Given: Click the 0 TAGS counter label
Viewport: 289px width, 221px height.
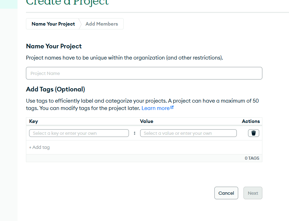Looking at the screenshot, I should (252, 158).
